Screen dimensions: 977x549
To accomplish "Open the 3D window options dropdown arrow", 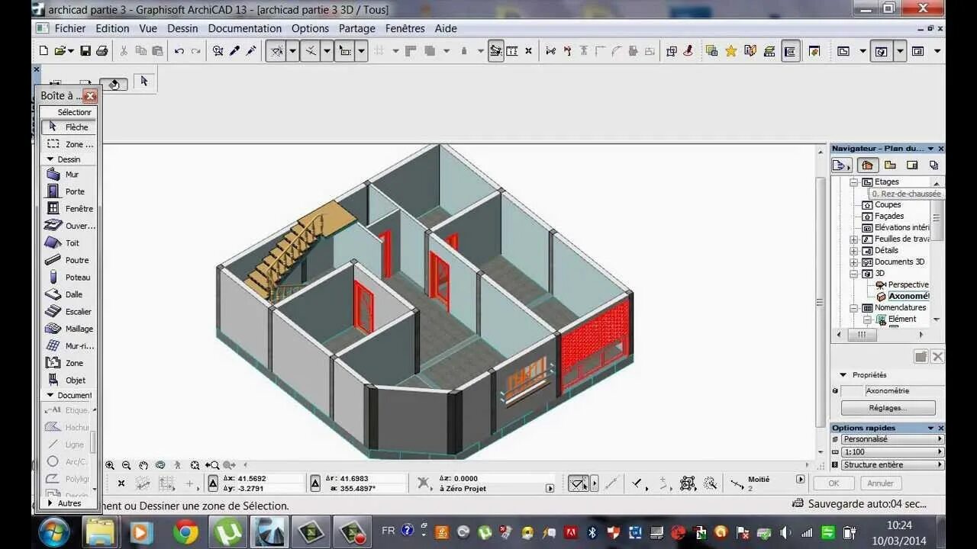I will click(x=900, y=51).
